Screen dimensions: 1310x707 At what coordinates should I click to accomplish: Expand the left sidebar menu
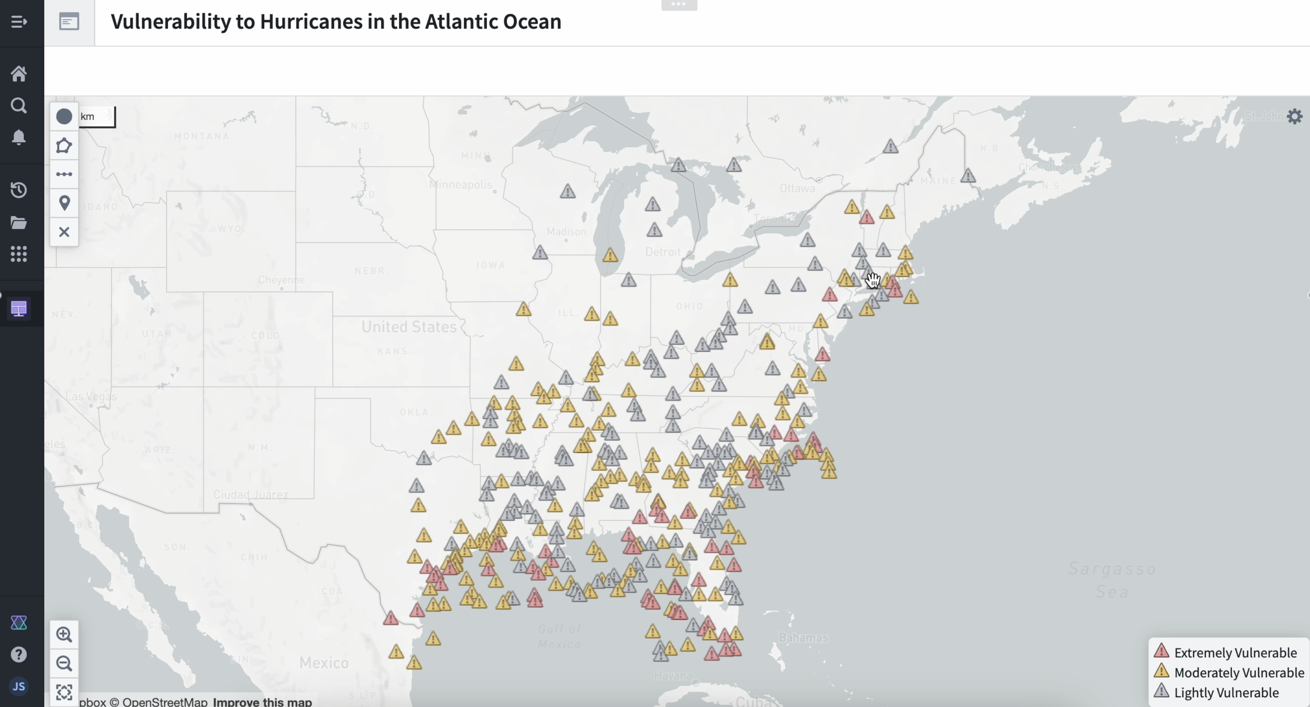click(19, 22)
